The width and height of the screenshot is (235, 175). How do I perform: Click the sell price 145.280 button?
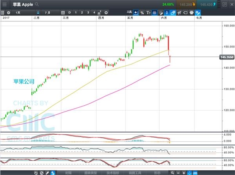(x=186, y=4)
